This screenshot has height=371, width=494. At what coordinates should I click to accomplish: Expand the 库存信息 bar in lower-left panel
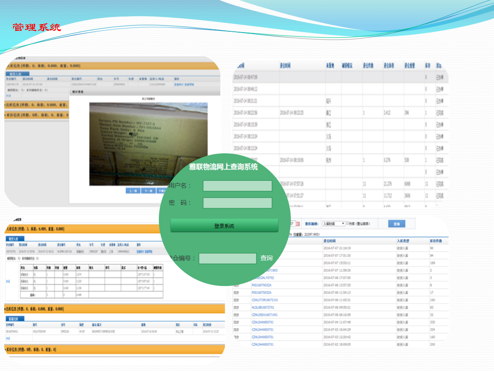115,350
